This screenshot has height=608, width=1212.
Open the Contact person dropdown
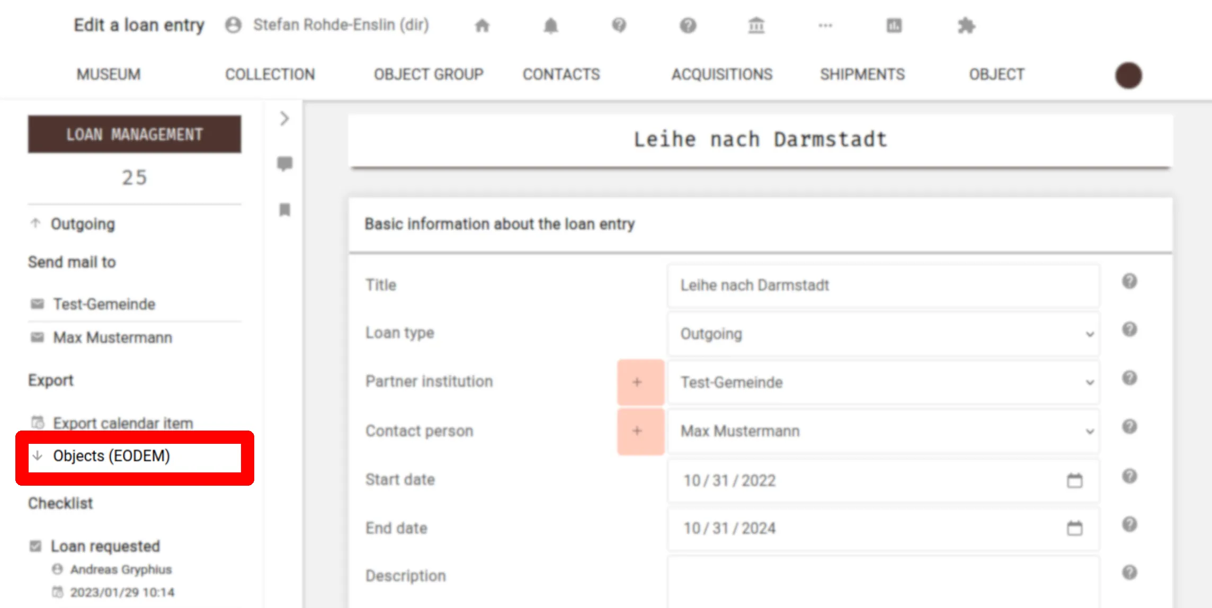[884, 431]
